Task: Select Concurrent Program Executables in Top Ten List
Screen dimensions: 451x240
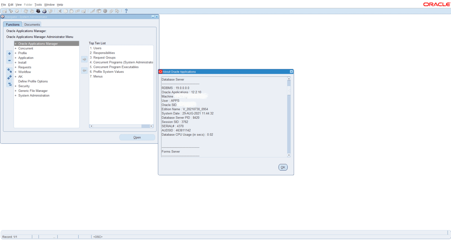Action: click(x=114, y=67)
